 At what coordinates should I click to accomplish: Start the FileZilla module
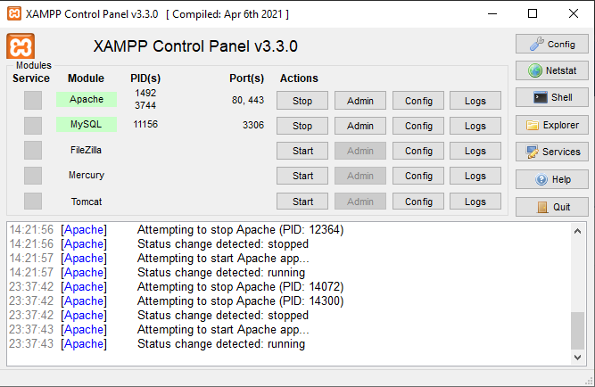[302, 151]
